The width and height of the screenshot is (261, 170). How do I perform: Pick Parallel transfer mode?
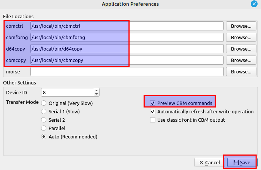tap(44, 128)
